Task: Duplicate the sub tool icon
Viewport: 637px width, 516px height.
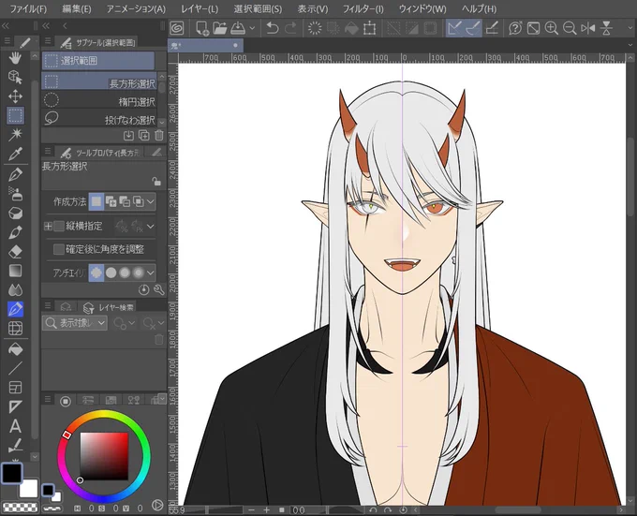Action: (x=144, y=136)
